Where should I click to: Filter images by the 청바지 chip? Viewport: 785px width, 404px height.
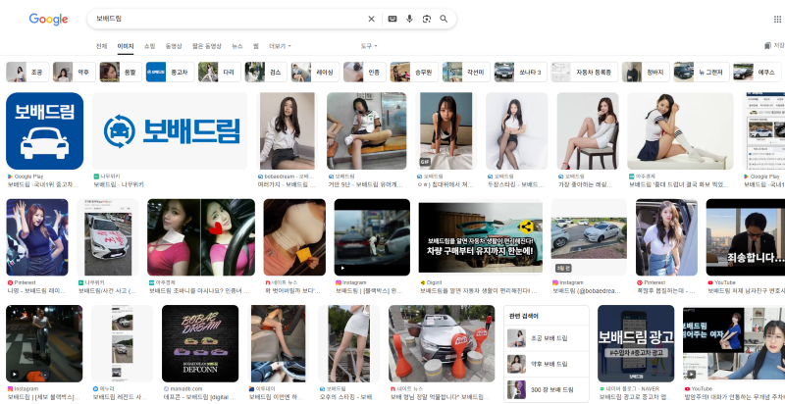pos(646,72)
